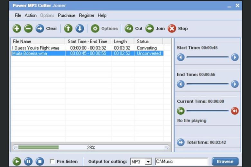
Task: Open the Help menu
Action: click(102, 15)
